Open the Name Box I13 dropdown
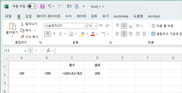The height and width of the screenshot is (93, 182). 25,51
